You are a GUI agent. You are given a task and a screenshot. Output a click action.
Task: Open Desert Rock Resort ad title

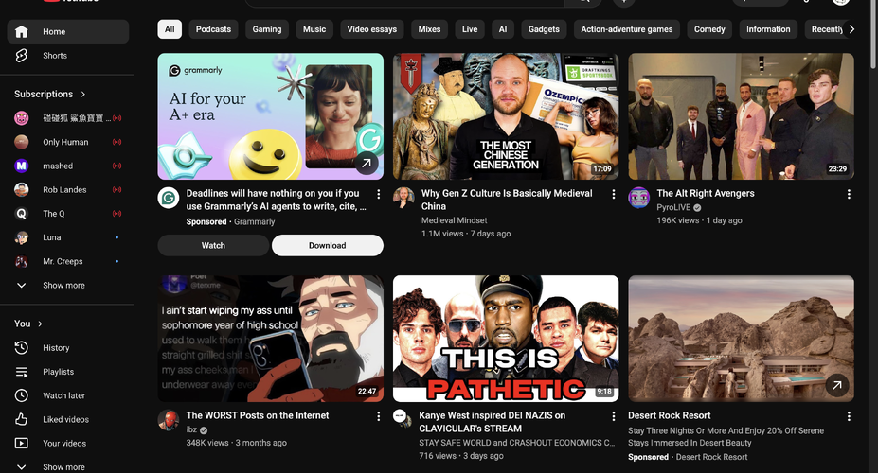pos(669,415)
